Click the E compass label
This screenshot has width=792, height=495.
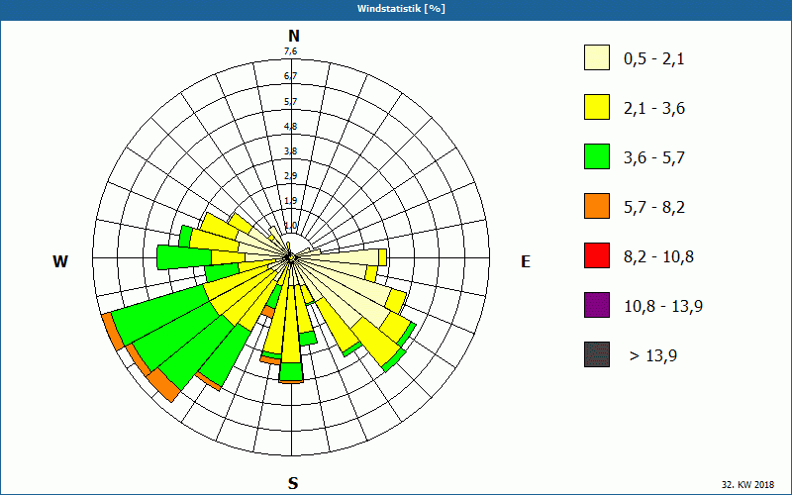[x=526, y=261]
